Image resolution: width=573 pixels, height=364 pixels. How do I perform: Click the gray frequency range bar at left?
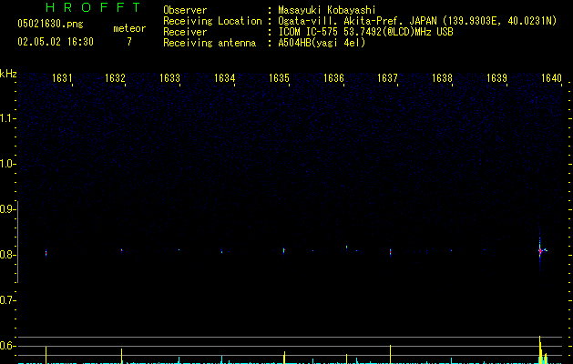pyautogui.click(x=18, y=242)
